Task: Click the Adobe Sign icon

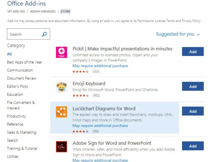Action: tap(61, 147)
